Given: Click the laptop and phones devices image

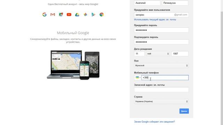Looking at the screenshot, I should click(73, 65).
